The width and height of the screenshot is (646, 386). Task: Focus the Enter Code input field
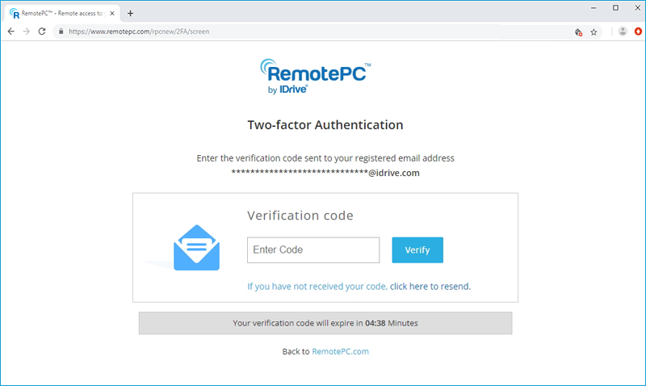click(313, 250)
